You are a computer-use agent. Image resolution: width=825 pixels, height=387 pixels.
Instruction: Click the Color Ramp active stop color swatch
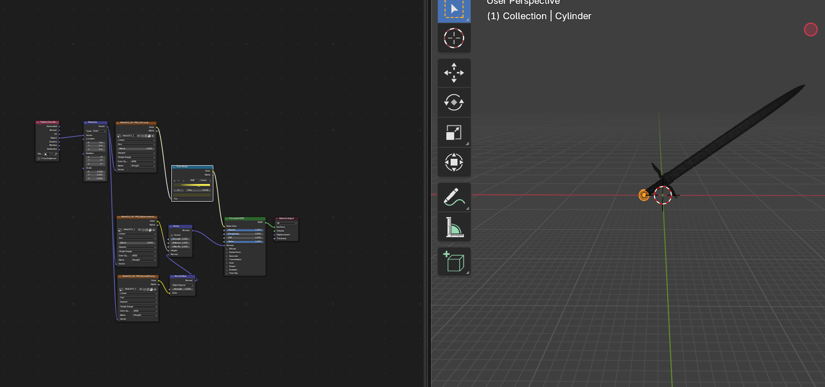192,195
